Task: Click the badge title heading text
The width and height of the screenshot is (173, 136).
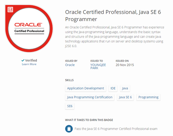Action: click(x=113, y=16)
